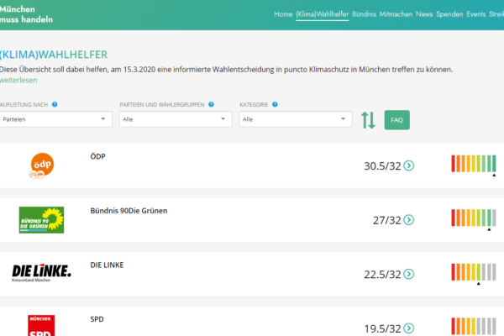The width and height of the screenshot is (504, 336).
Task: Click the DIE LINKE party name
Action: (x=107, y=265)
